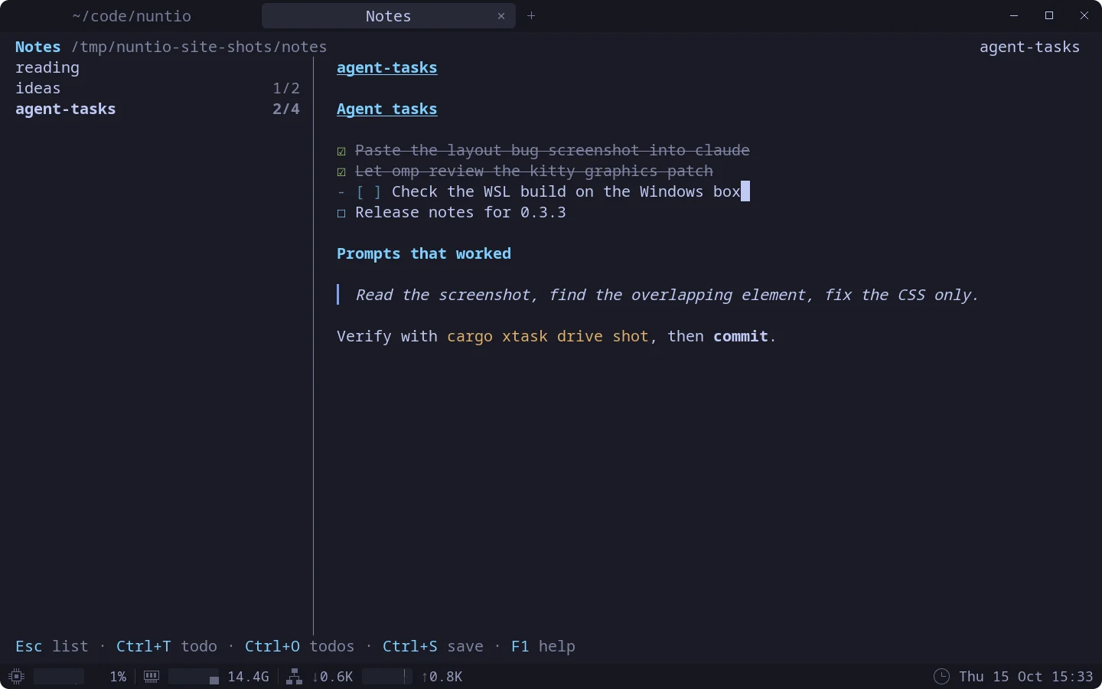1102x689 pixels.
Task: Click the 'Agent tasks' heading link
Action: click(387, 109)
